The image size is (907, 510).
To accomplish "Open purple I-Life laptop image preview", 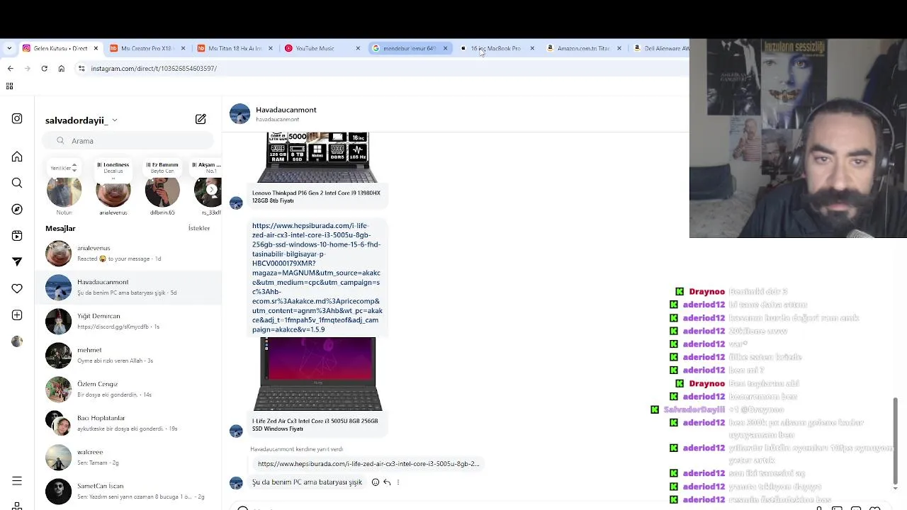I will coord(317,374).
